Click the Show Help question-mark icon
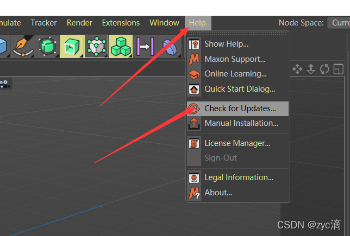 pyautogui.click(x=194, y=44)
